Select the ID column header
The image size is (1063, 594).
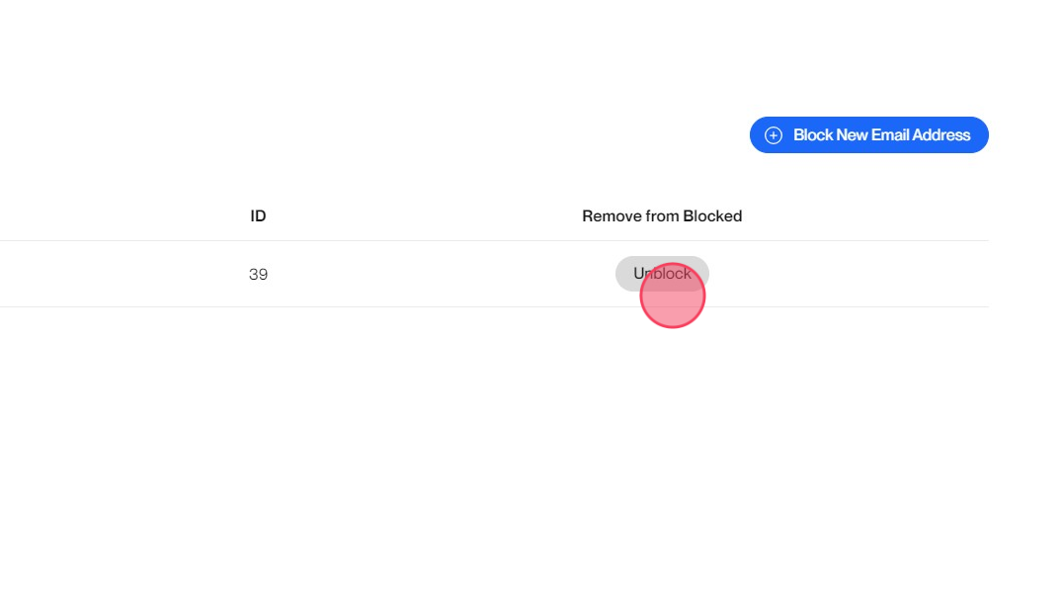258,215
